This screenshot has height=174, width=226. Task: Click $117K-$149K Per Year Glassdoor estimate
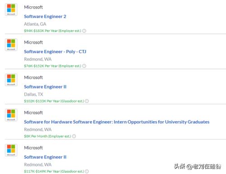tap(54, 171)
